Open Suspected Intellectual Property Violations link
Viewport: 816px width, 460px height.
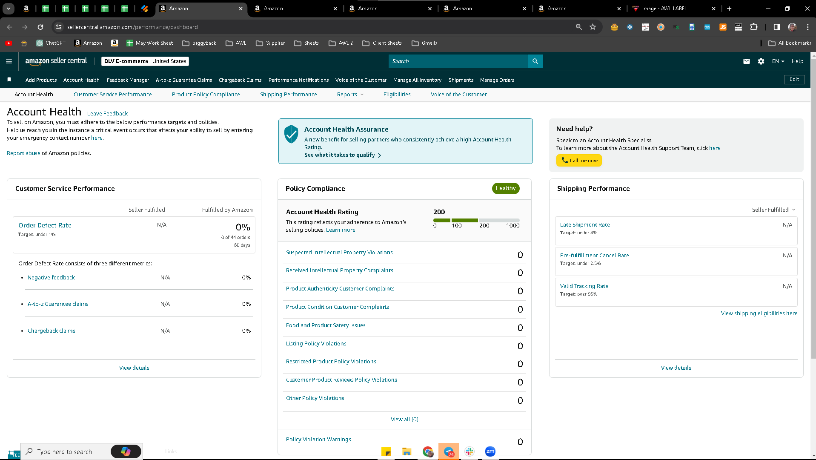click(x=339, y=253)
